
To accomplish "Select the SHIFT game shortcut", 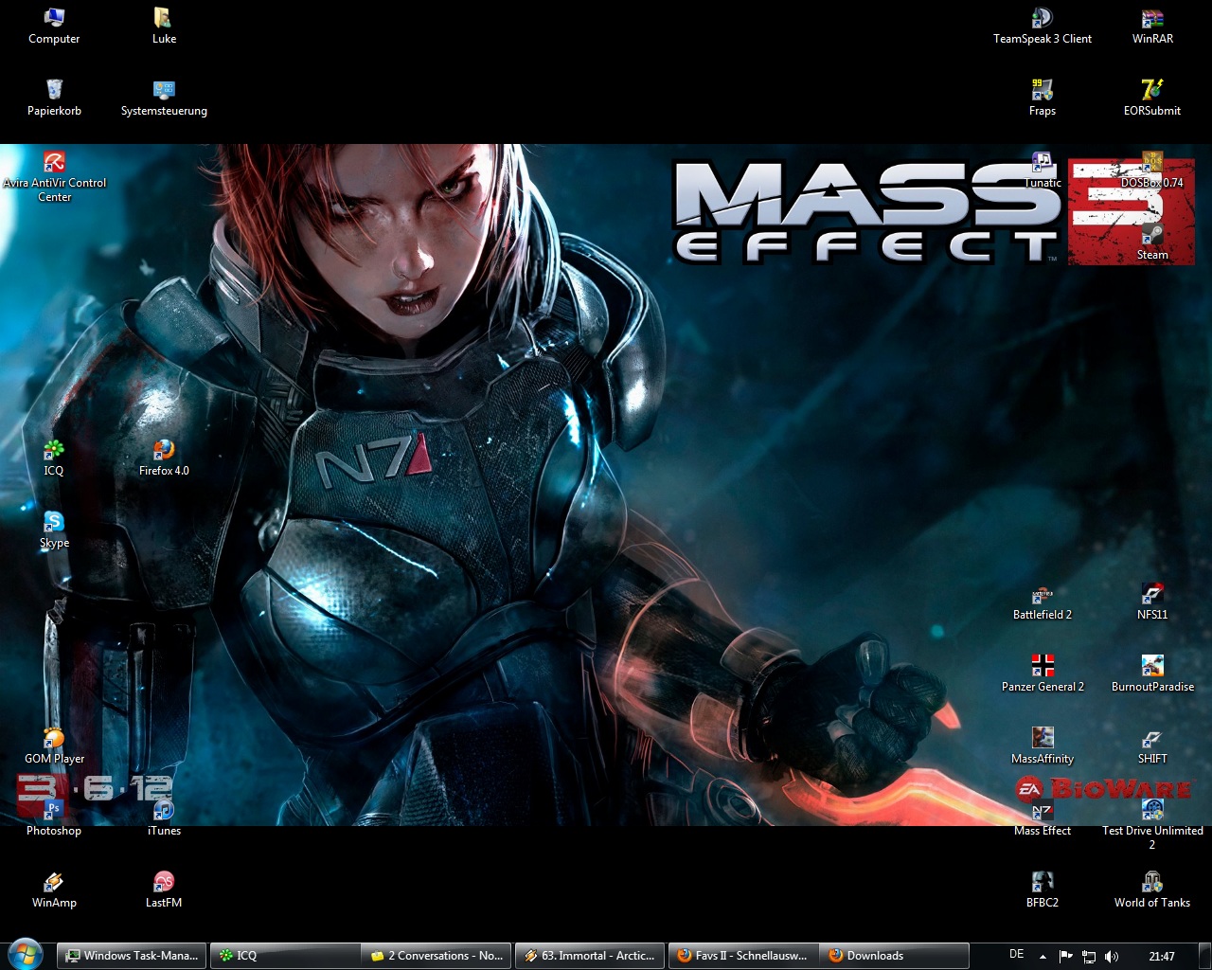I will (x=1152, y=745).
